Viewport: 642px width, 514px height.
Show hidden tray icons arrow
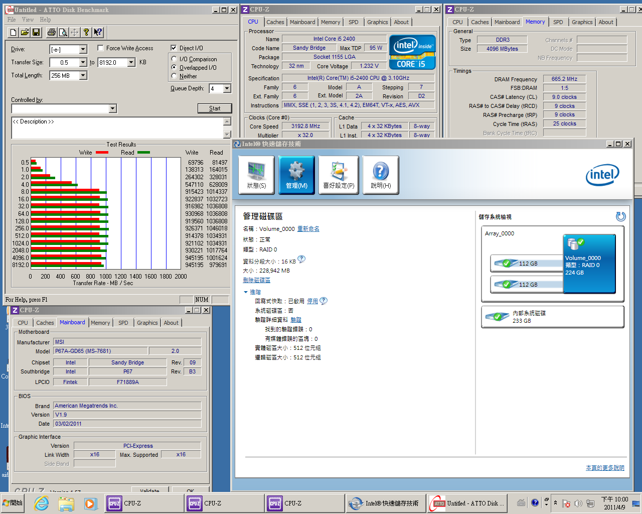pos(555,503)
